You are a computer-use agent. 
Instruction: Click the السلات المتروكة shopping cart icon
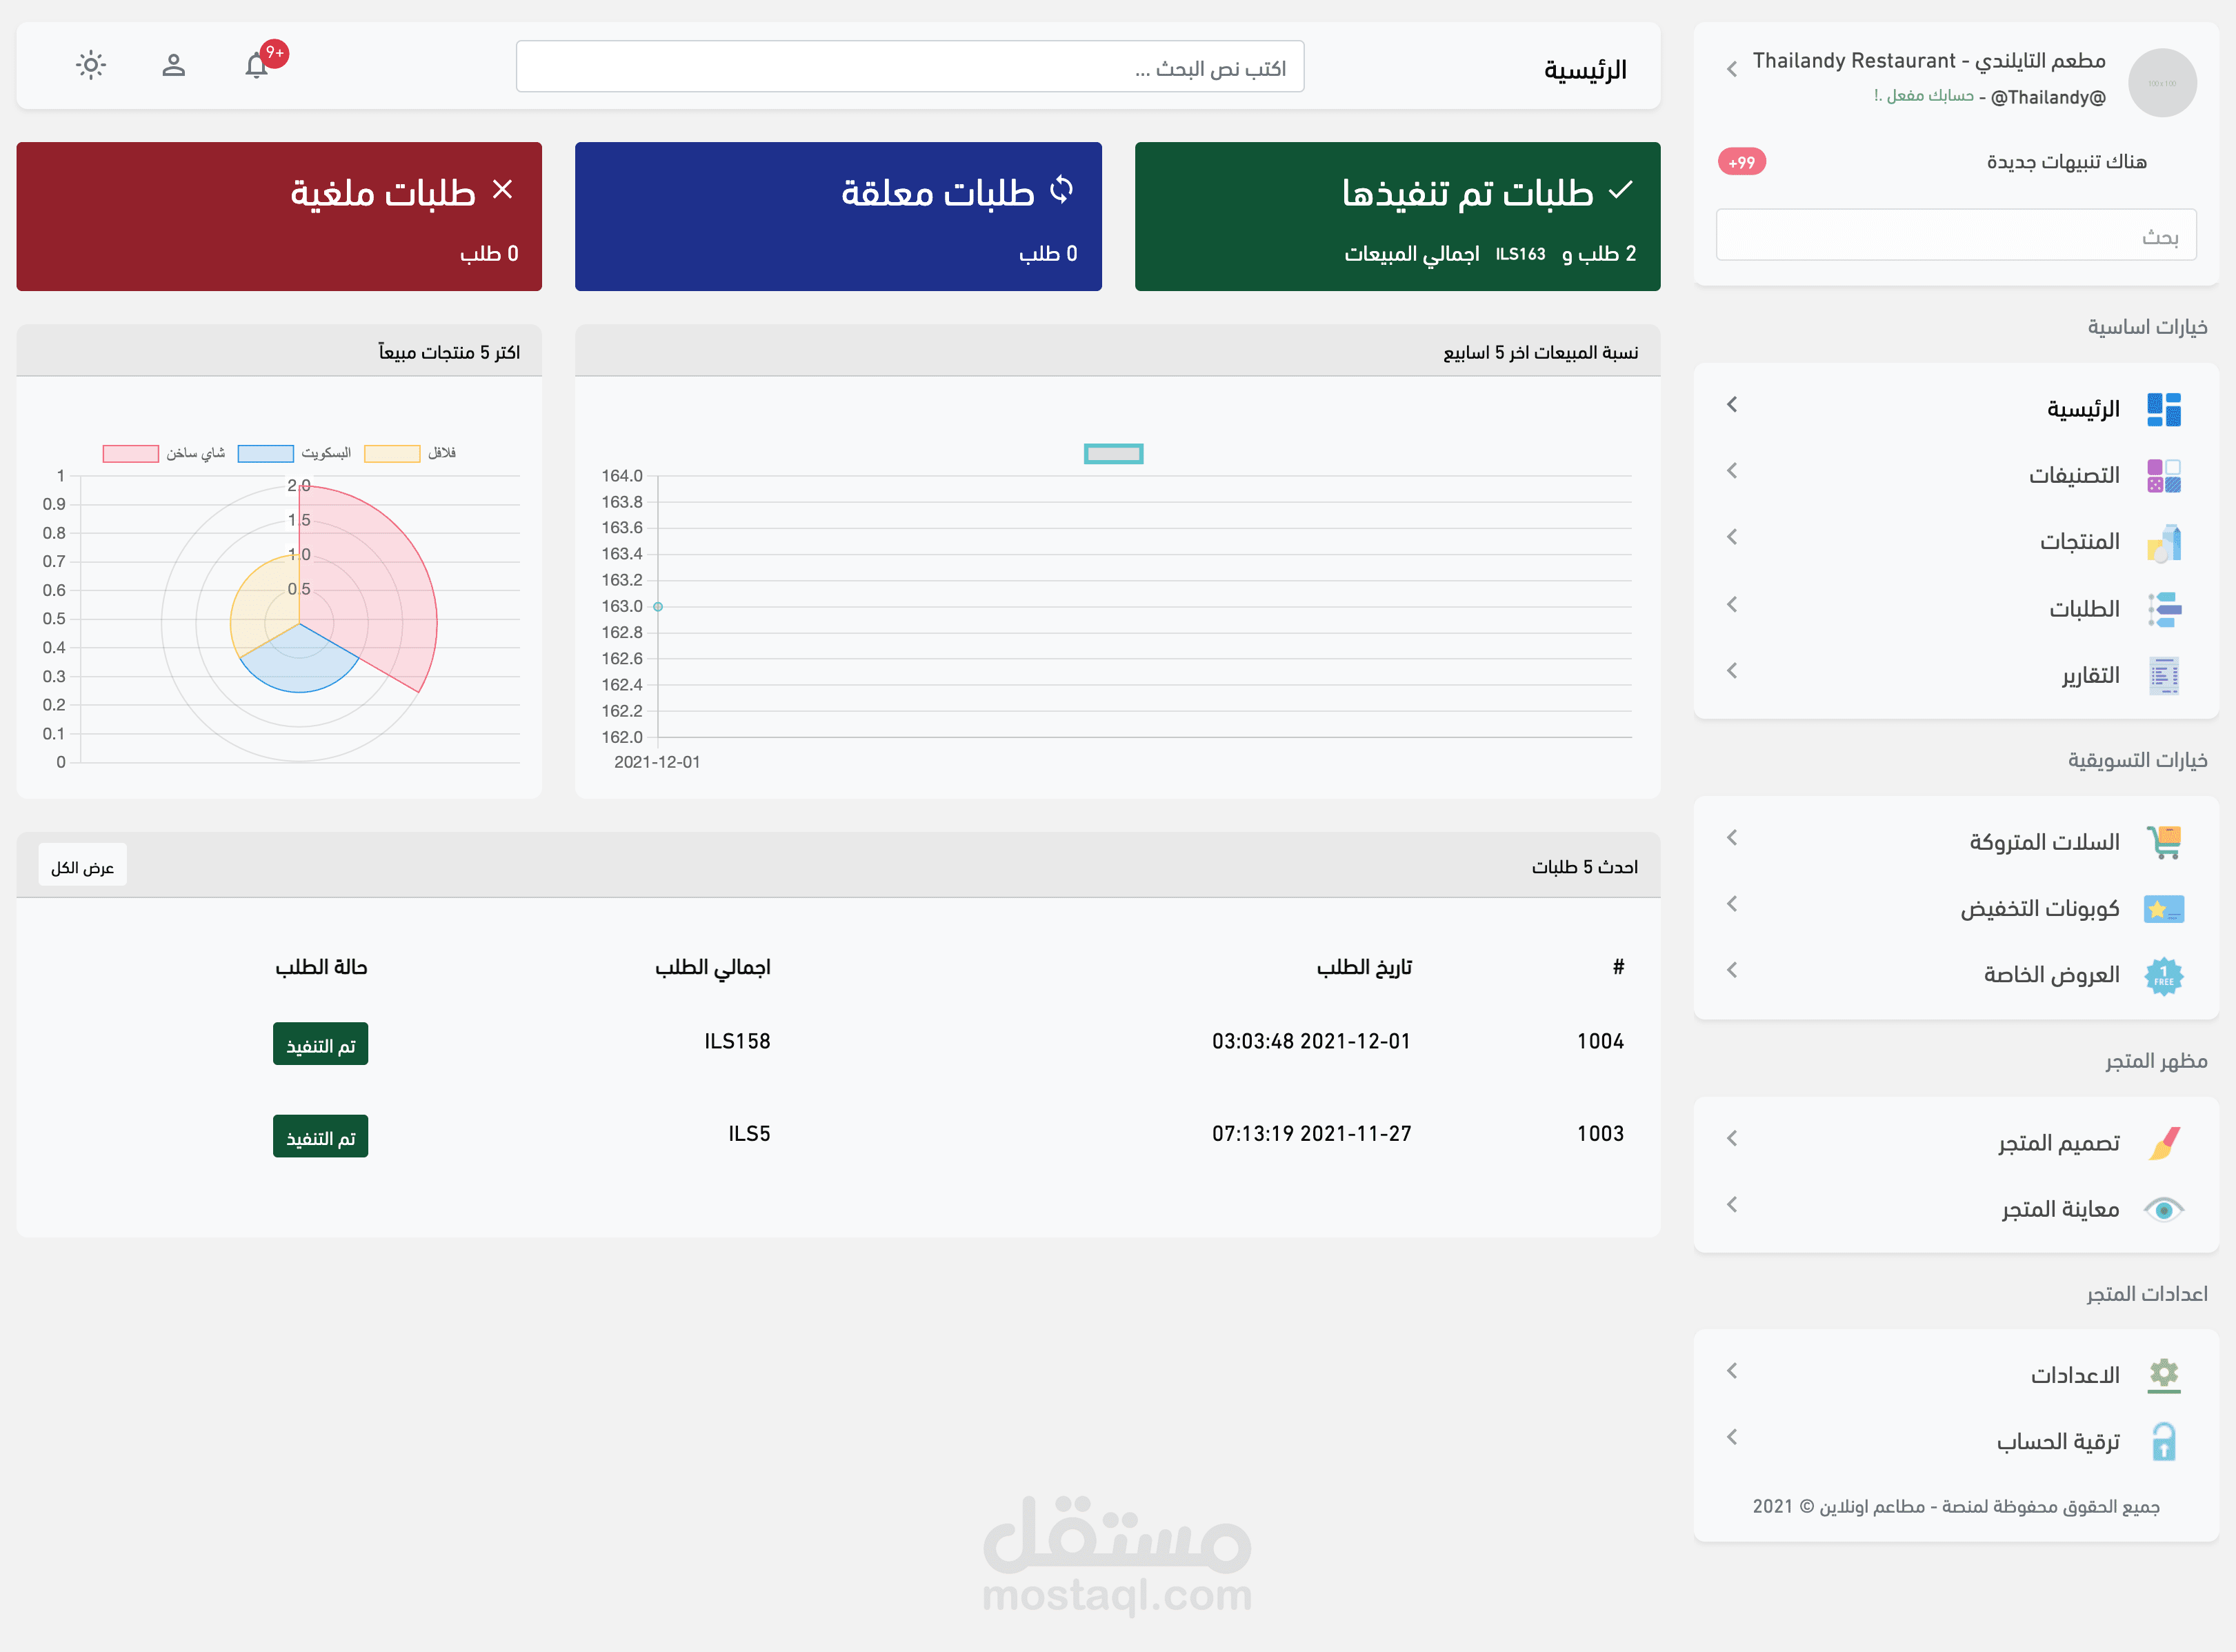tap(2165, 841)
